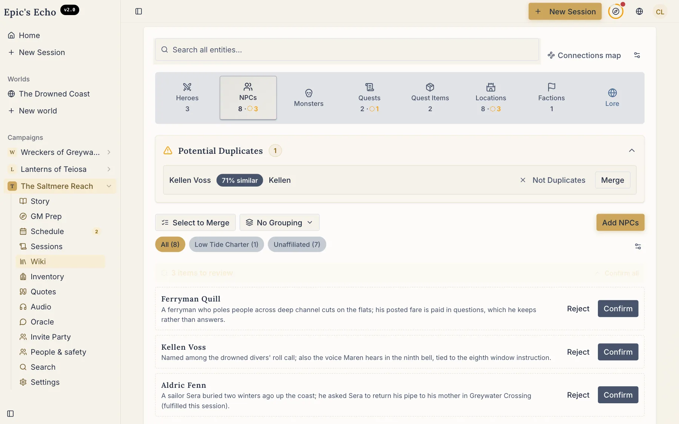Switch to the Locations tab
Viewport: 679px width, 424px height.
pyautogui.click(x=491, y=98)
